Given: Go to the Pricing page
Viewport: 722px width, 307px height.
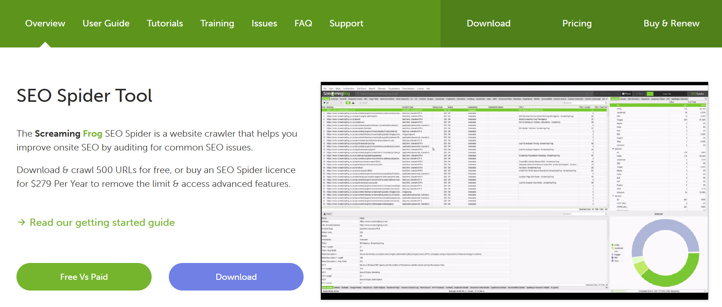Looking at the screenshot, I should 577,23.
